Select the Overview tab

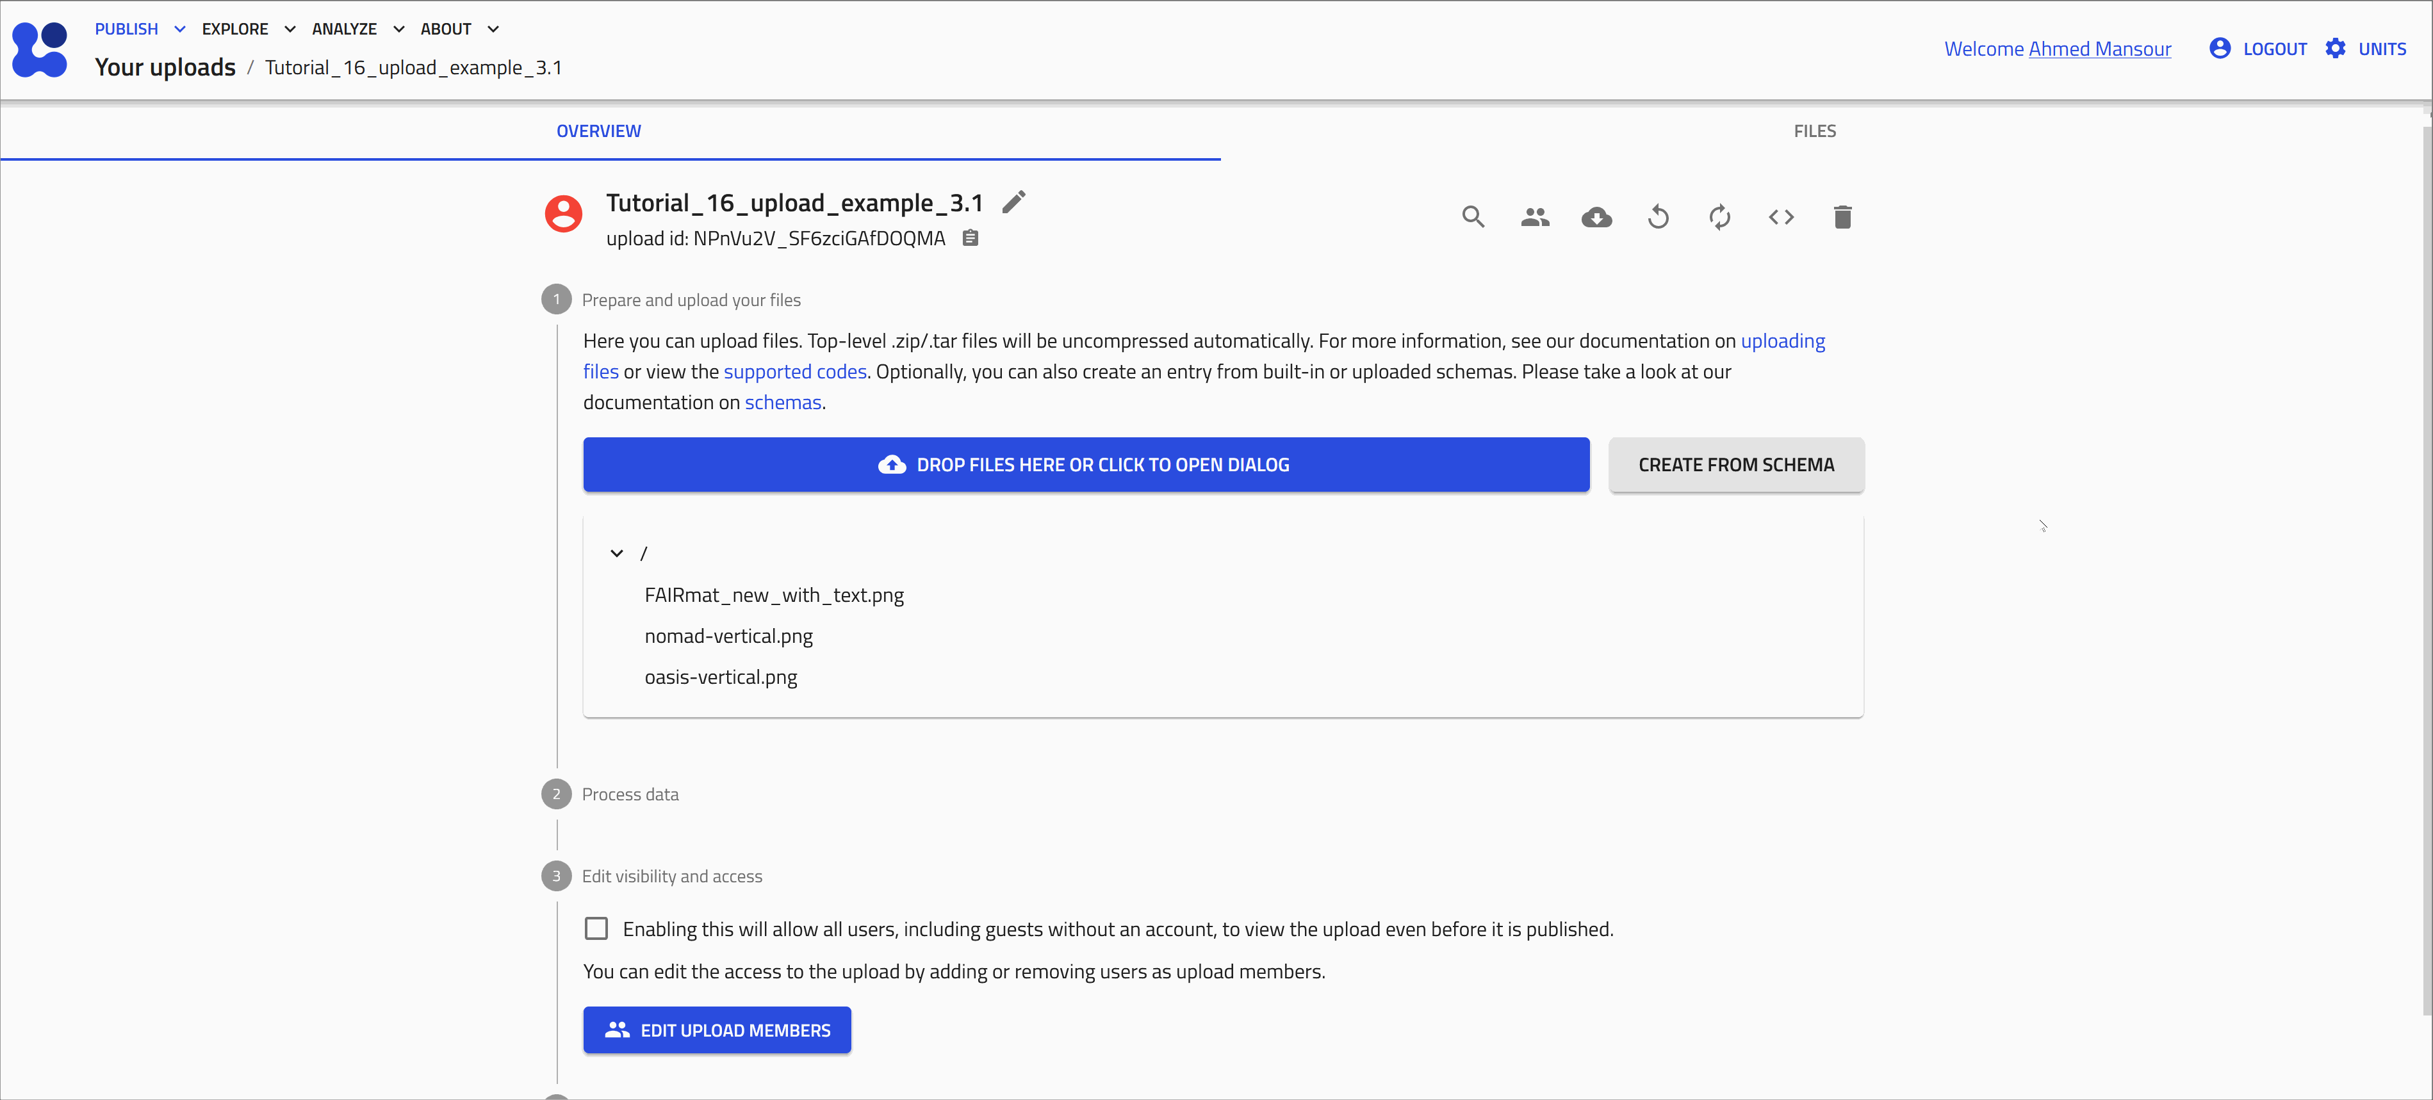(x=599, y=131)
